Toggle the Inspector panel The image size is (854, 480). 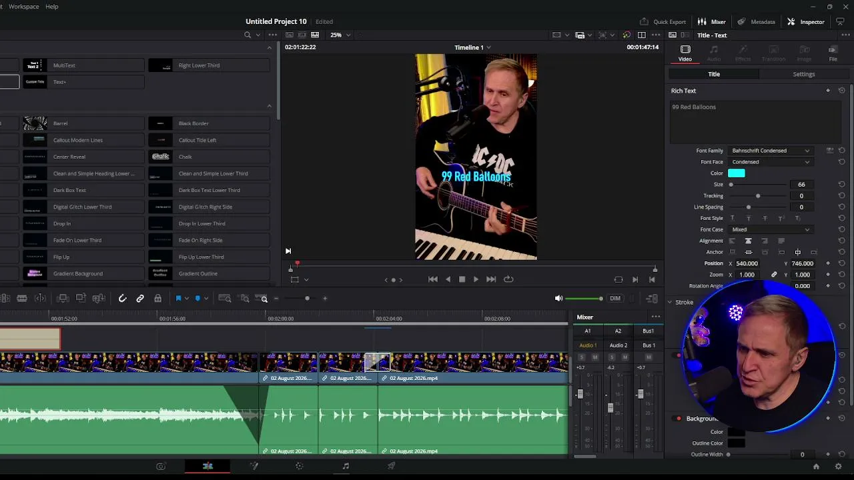pyautogui.click(x=806, y=21)
